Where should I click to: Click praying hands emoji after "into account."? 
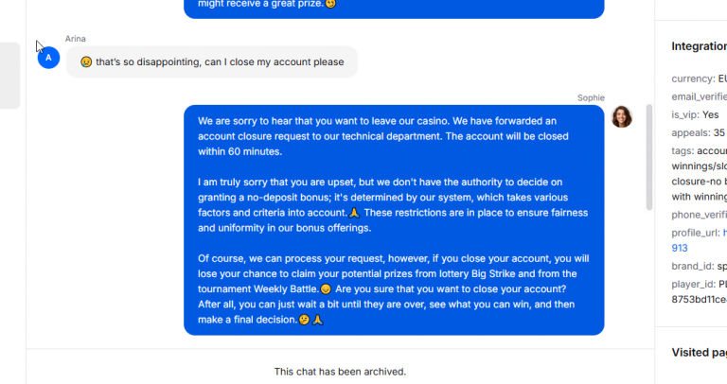coord(354,213)
